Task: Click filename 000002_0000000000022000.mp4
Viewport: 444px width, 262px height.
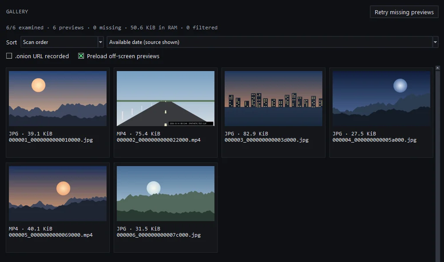Action: tap(159, 140)
